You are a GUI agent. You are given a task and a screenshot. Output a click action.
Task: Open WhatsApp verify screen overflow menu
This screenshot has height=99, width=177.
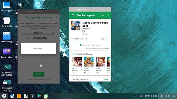57,17
